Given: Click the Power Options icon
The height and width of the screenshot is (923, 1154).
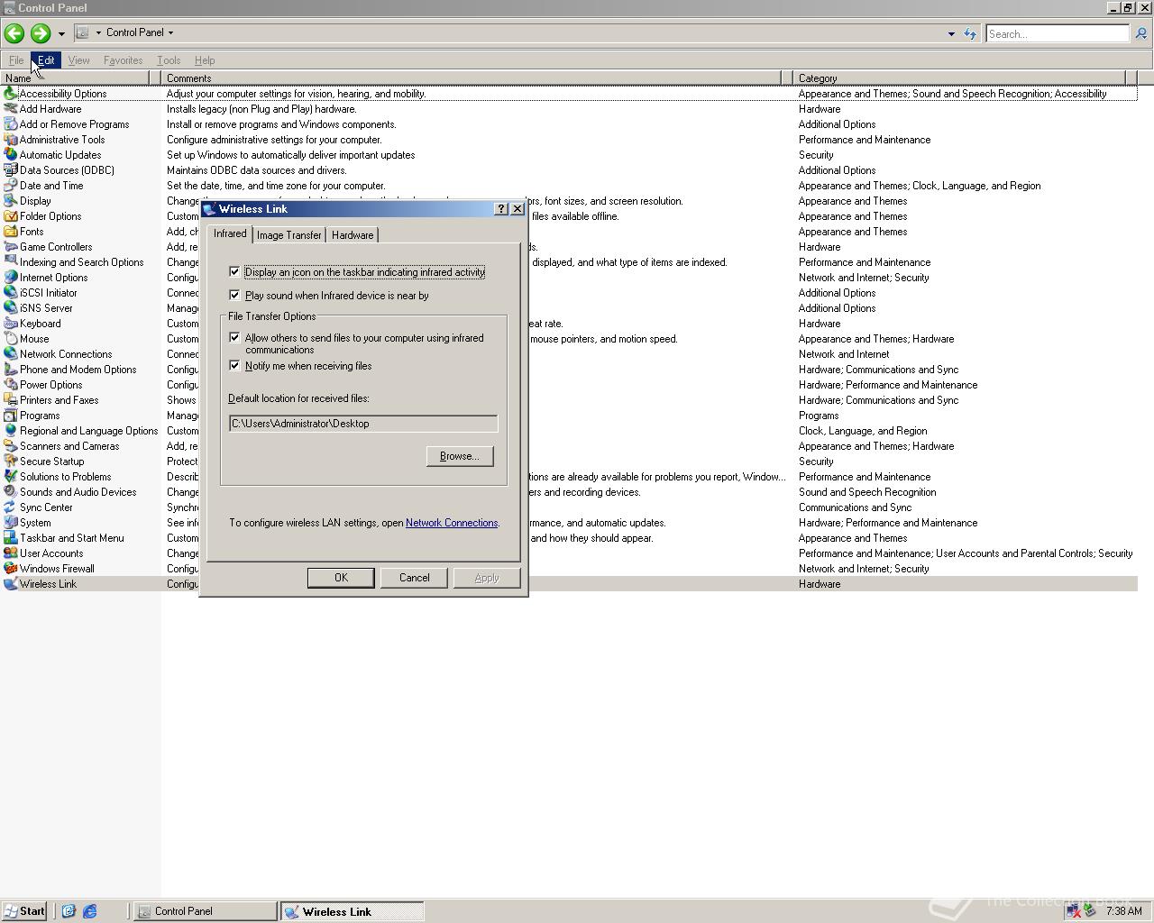Looking at the screenshot, I should (11, 385).
